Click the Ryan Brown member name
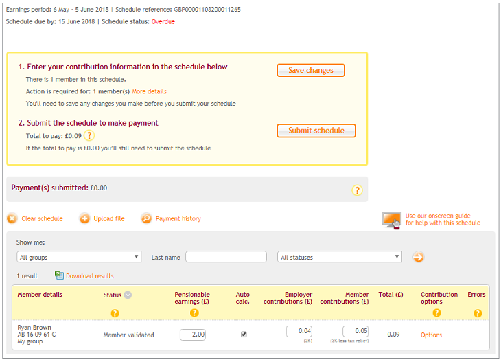The image size is (501, 362). pyautogui.click(x=34, y=328)
